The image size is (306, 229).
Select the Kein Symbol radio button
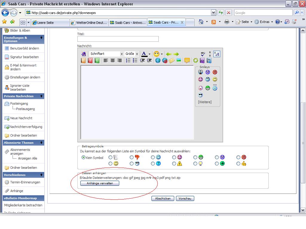pos(84,157)
